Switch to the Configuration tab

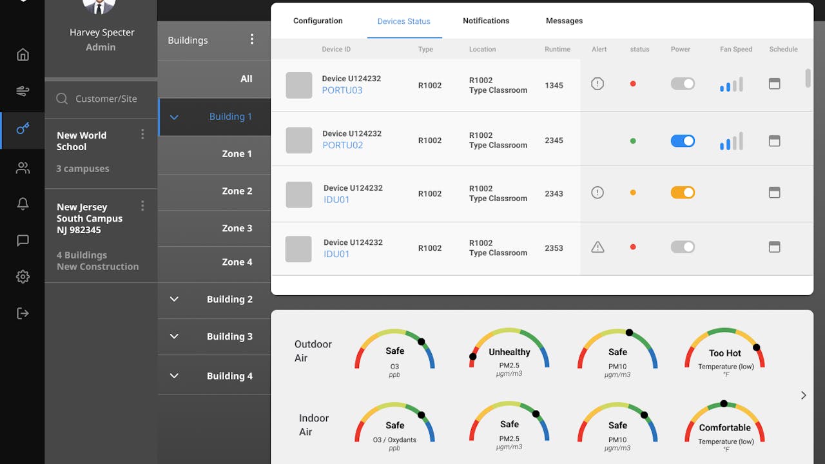pos(318,21)
